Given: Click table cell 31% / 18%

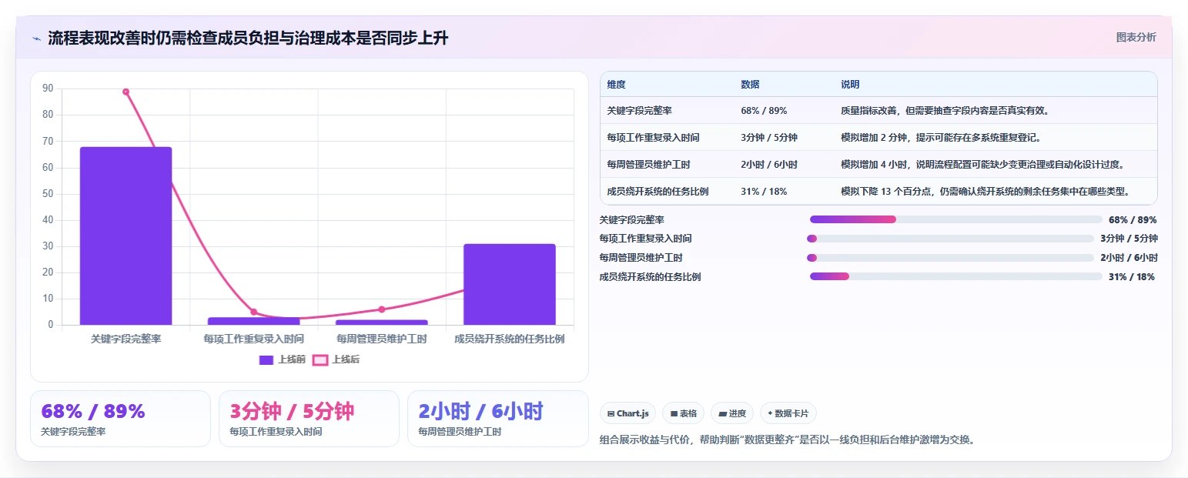Looking at the screenshot, I should point(764,192).
